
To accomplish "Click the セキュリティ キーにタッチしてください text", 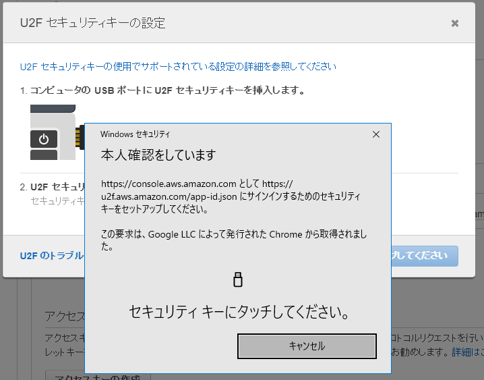I will click(x=239, y=312).
